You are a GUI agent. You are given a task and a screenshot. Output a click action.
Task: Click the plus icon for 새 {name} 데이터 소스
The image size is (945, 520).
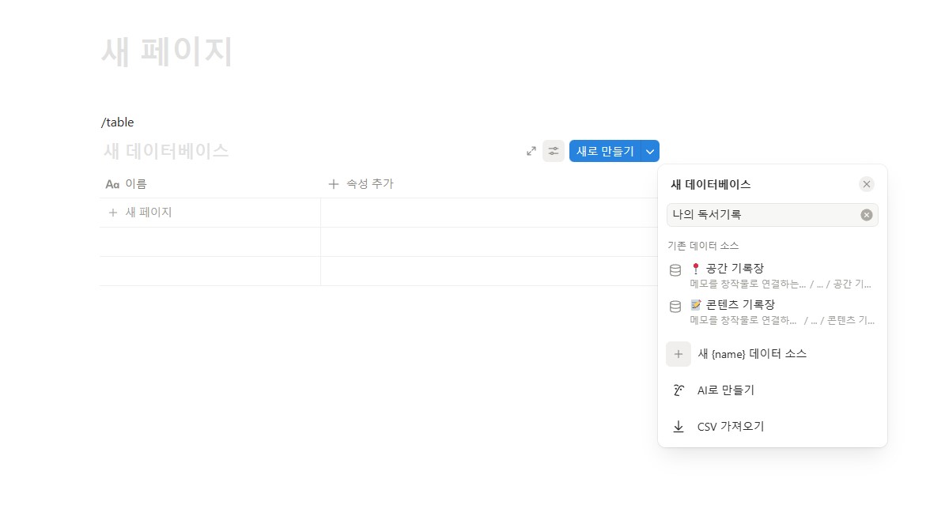679,353
